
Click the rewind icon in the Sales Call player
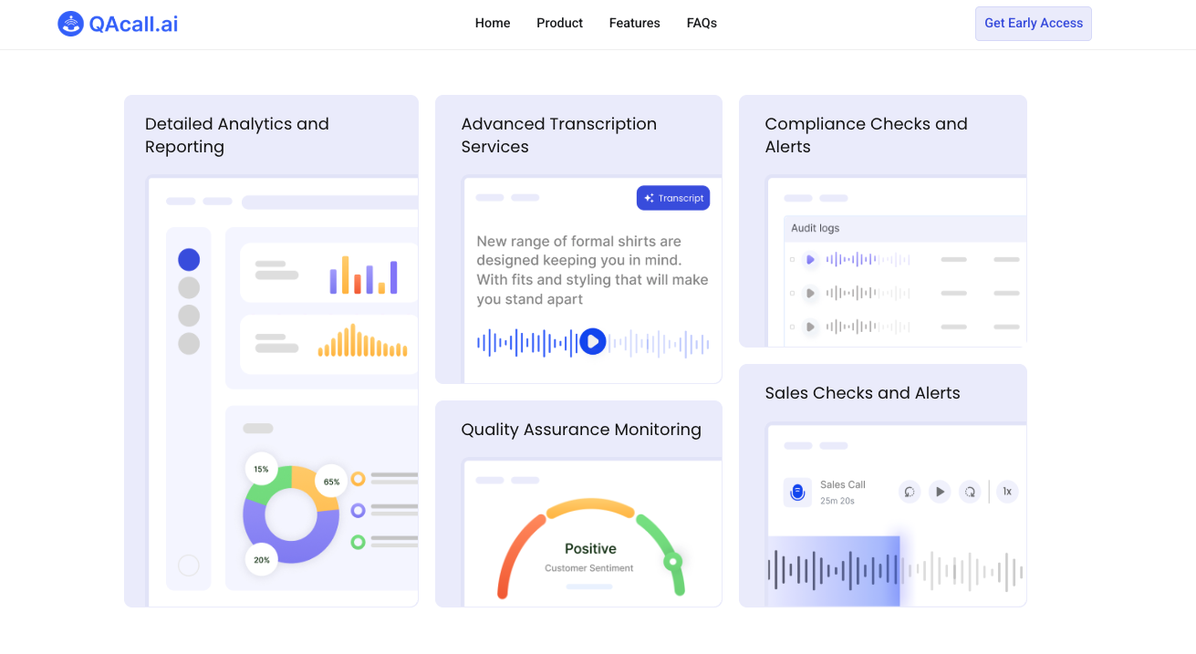910,492
